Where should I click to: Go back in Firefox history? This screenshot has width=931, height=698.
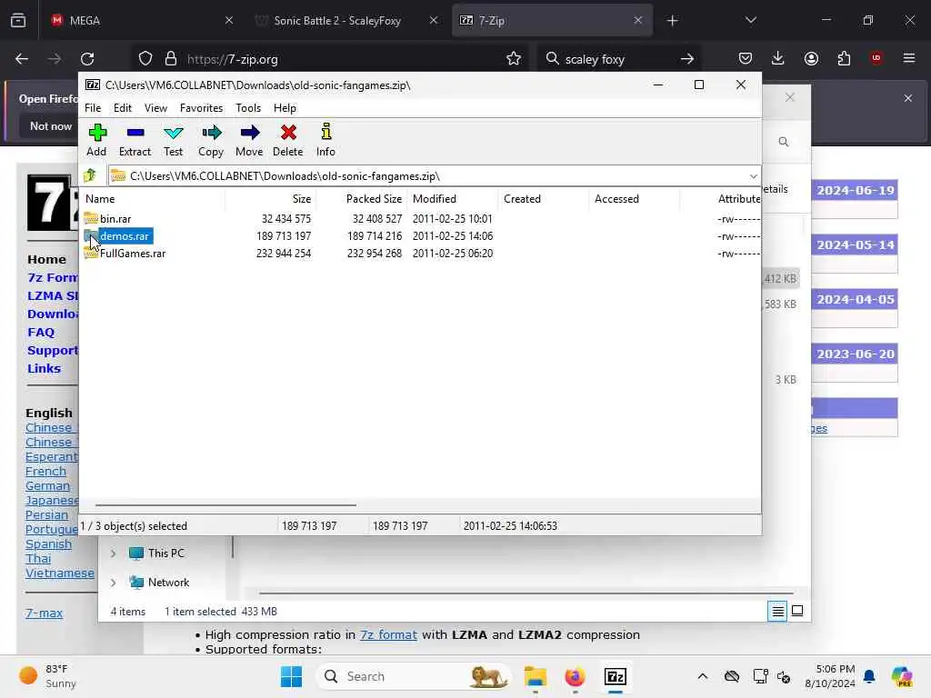(x=22, y=59)
